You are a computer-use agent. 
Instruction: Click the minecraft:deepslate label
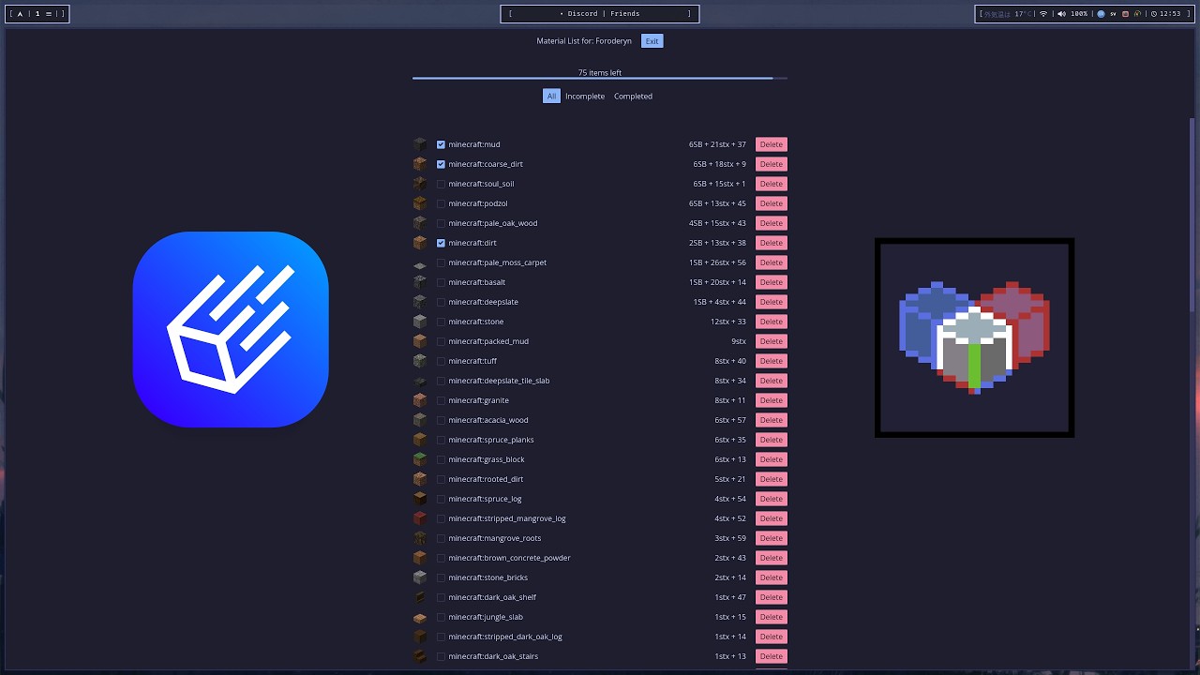483,302
